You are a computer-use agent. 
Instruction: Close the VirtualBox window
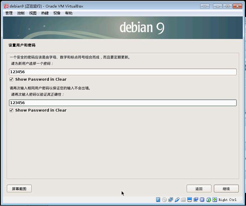click(x=237, y=6)
